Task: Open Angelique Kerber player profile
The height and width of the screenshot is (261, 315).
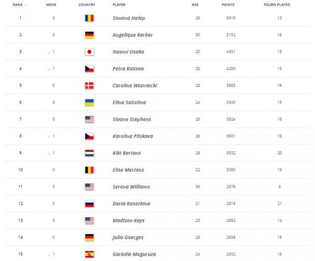Action: tap(133, 35)
